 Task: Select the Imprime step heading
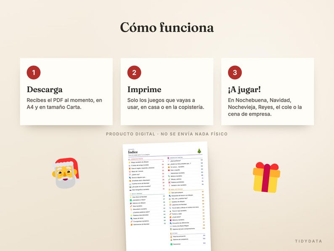click(144, 90)
